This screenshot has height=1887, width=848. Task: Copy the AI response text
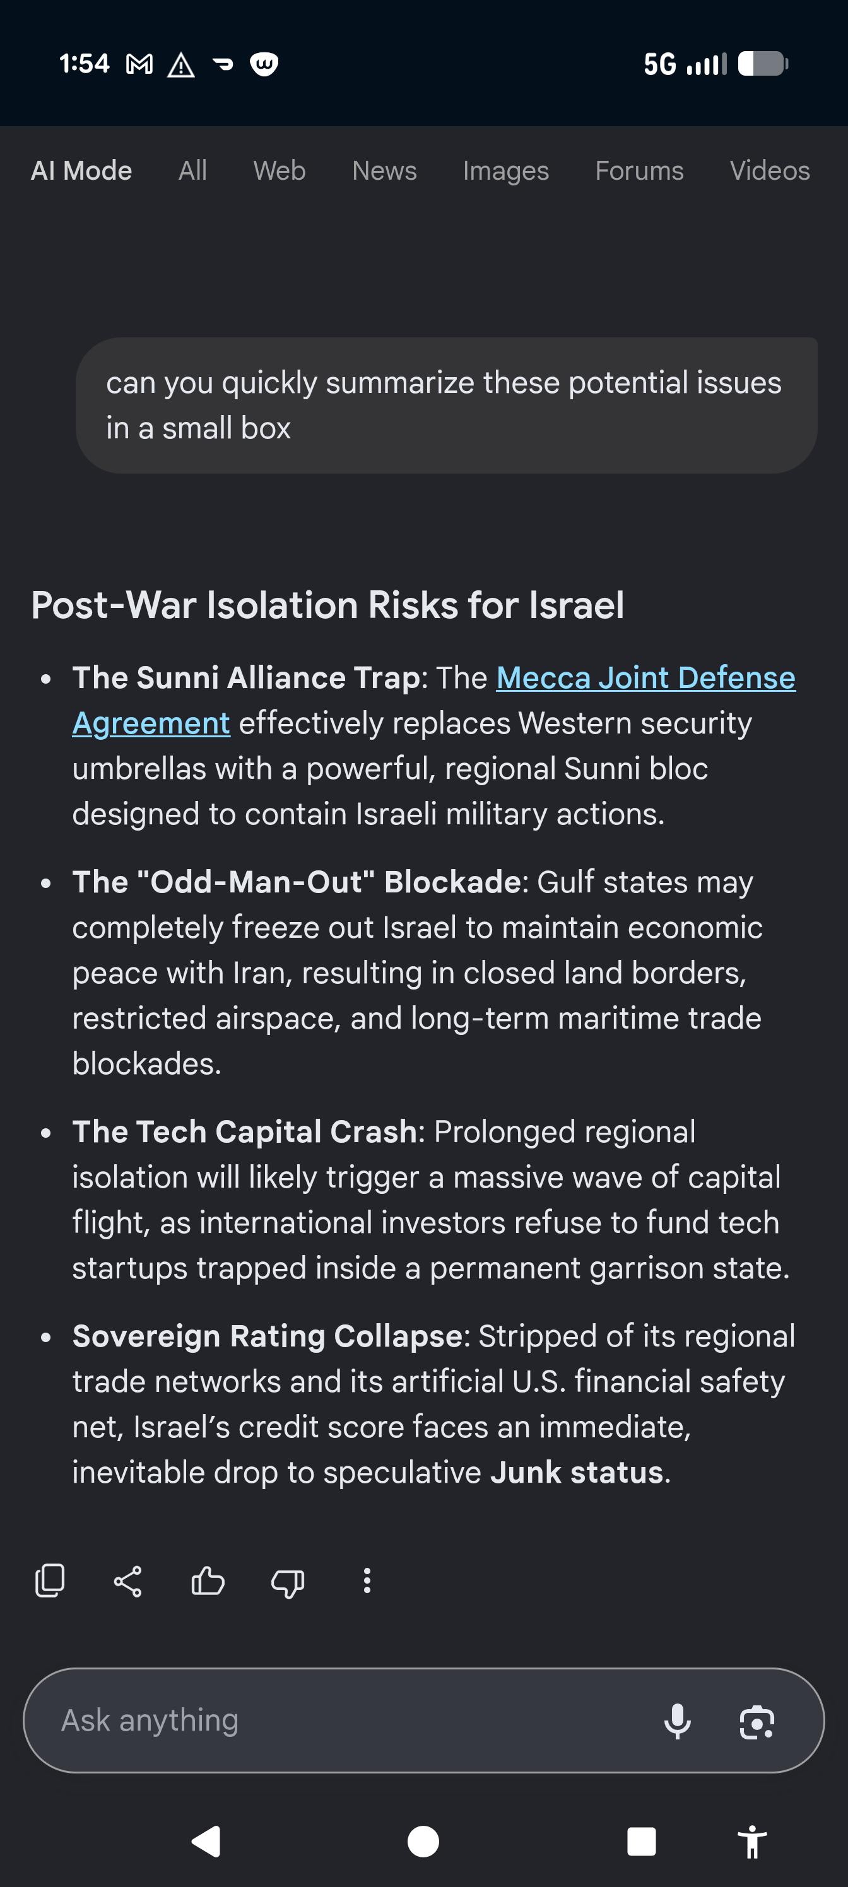pos(50,1580)
